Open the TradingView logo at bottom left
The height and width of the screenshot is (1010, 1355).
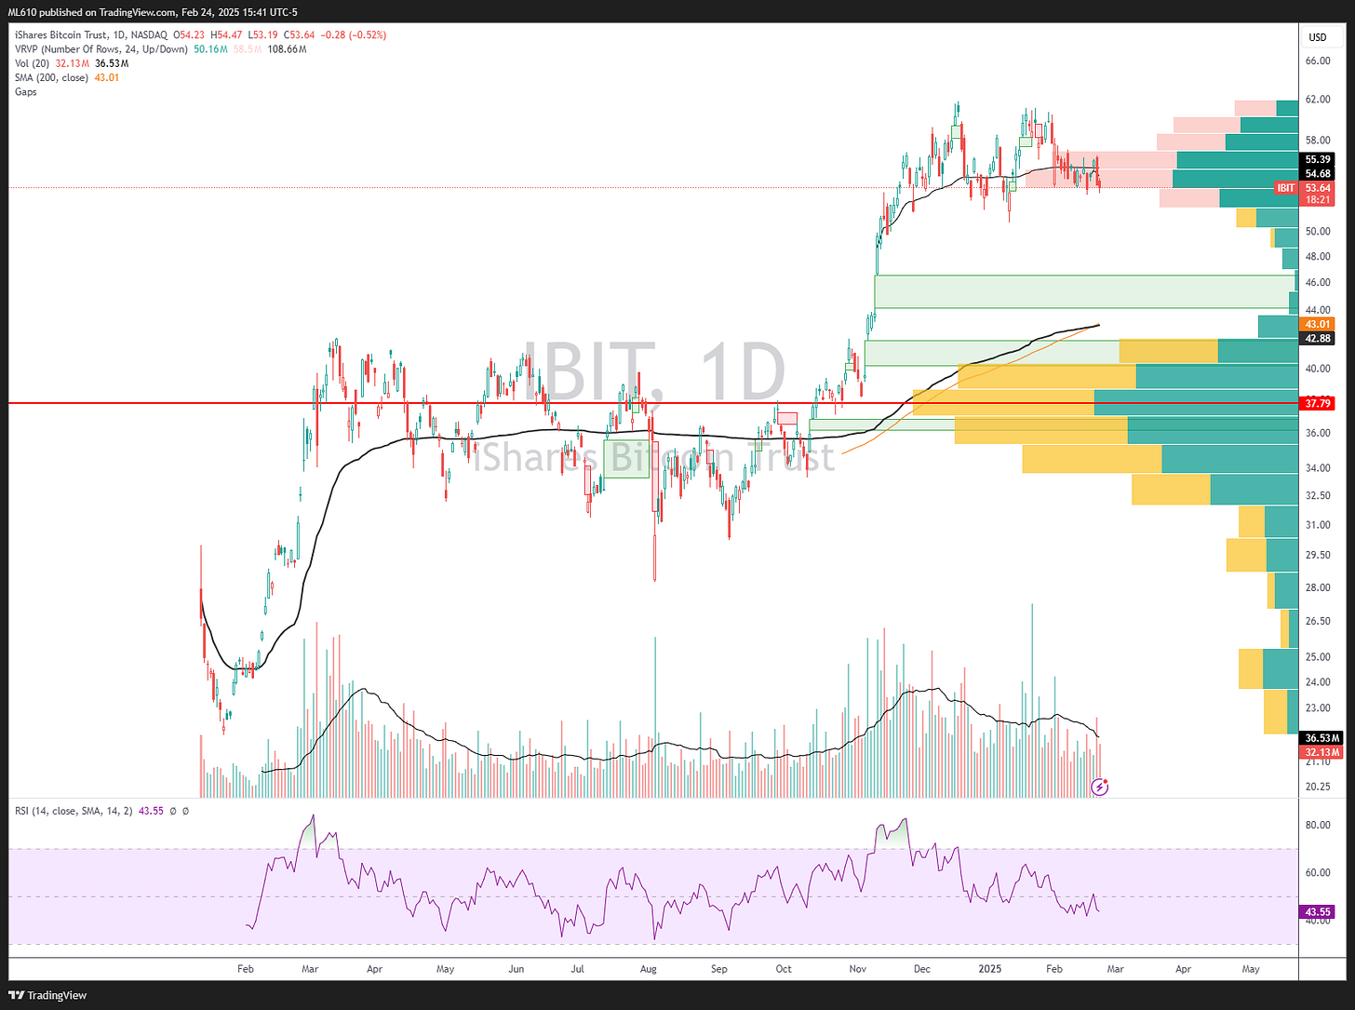click(49, 995)
